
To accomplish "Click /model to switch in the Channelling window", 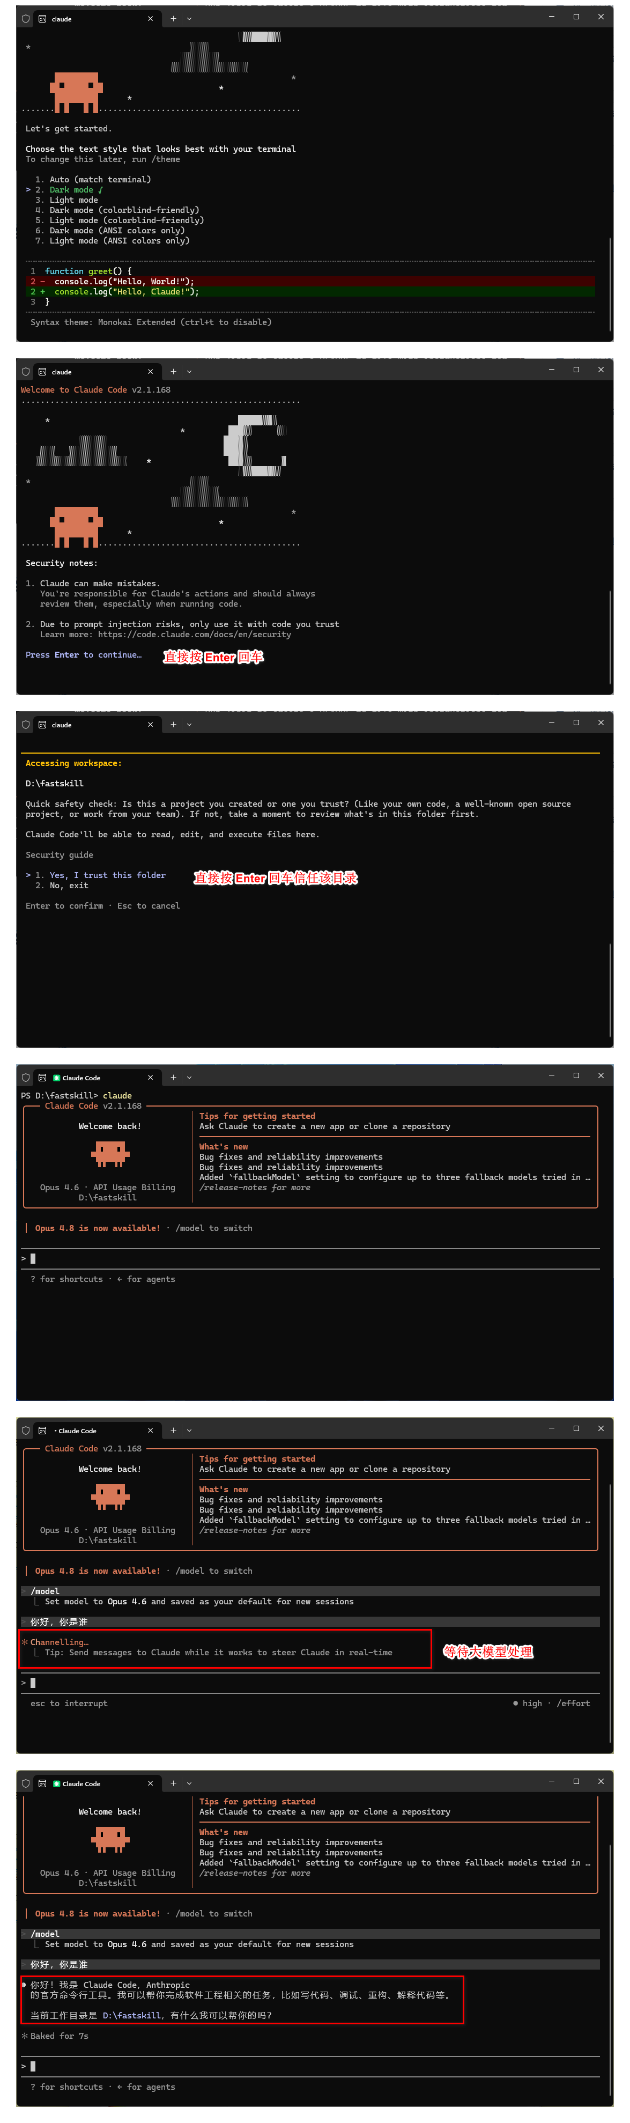I will [x=214, y=1571].
